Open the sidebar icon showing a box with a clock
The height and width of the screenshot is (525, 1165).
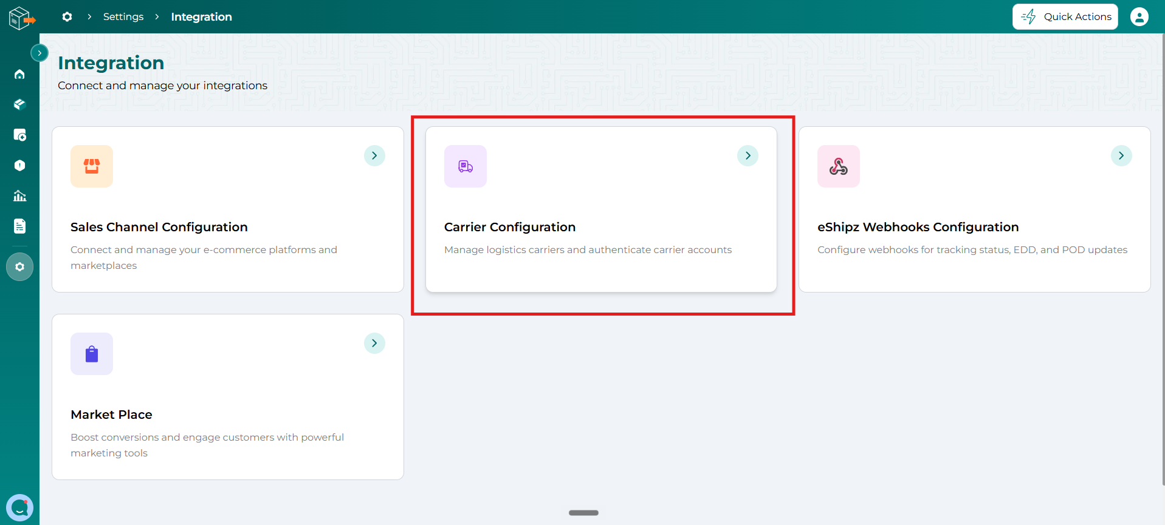click(19, 135)
